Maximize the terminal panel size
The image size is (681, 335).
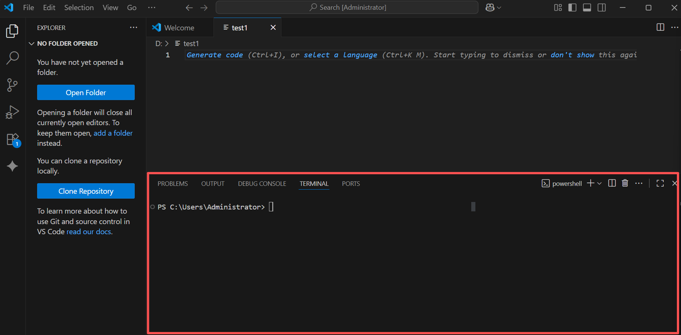click(x=660, y=183)
